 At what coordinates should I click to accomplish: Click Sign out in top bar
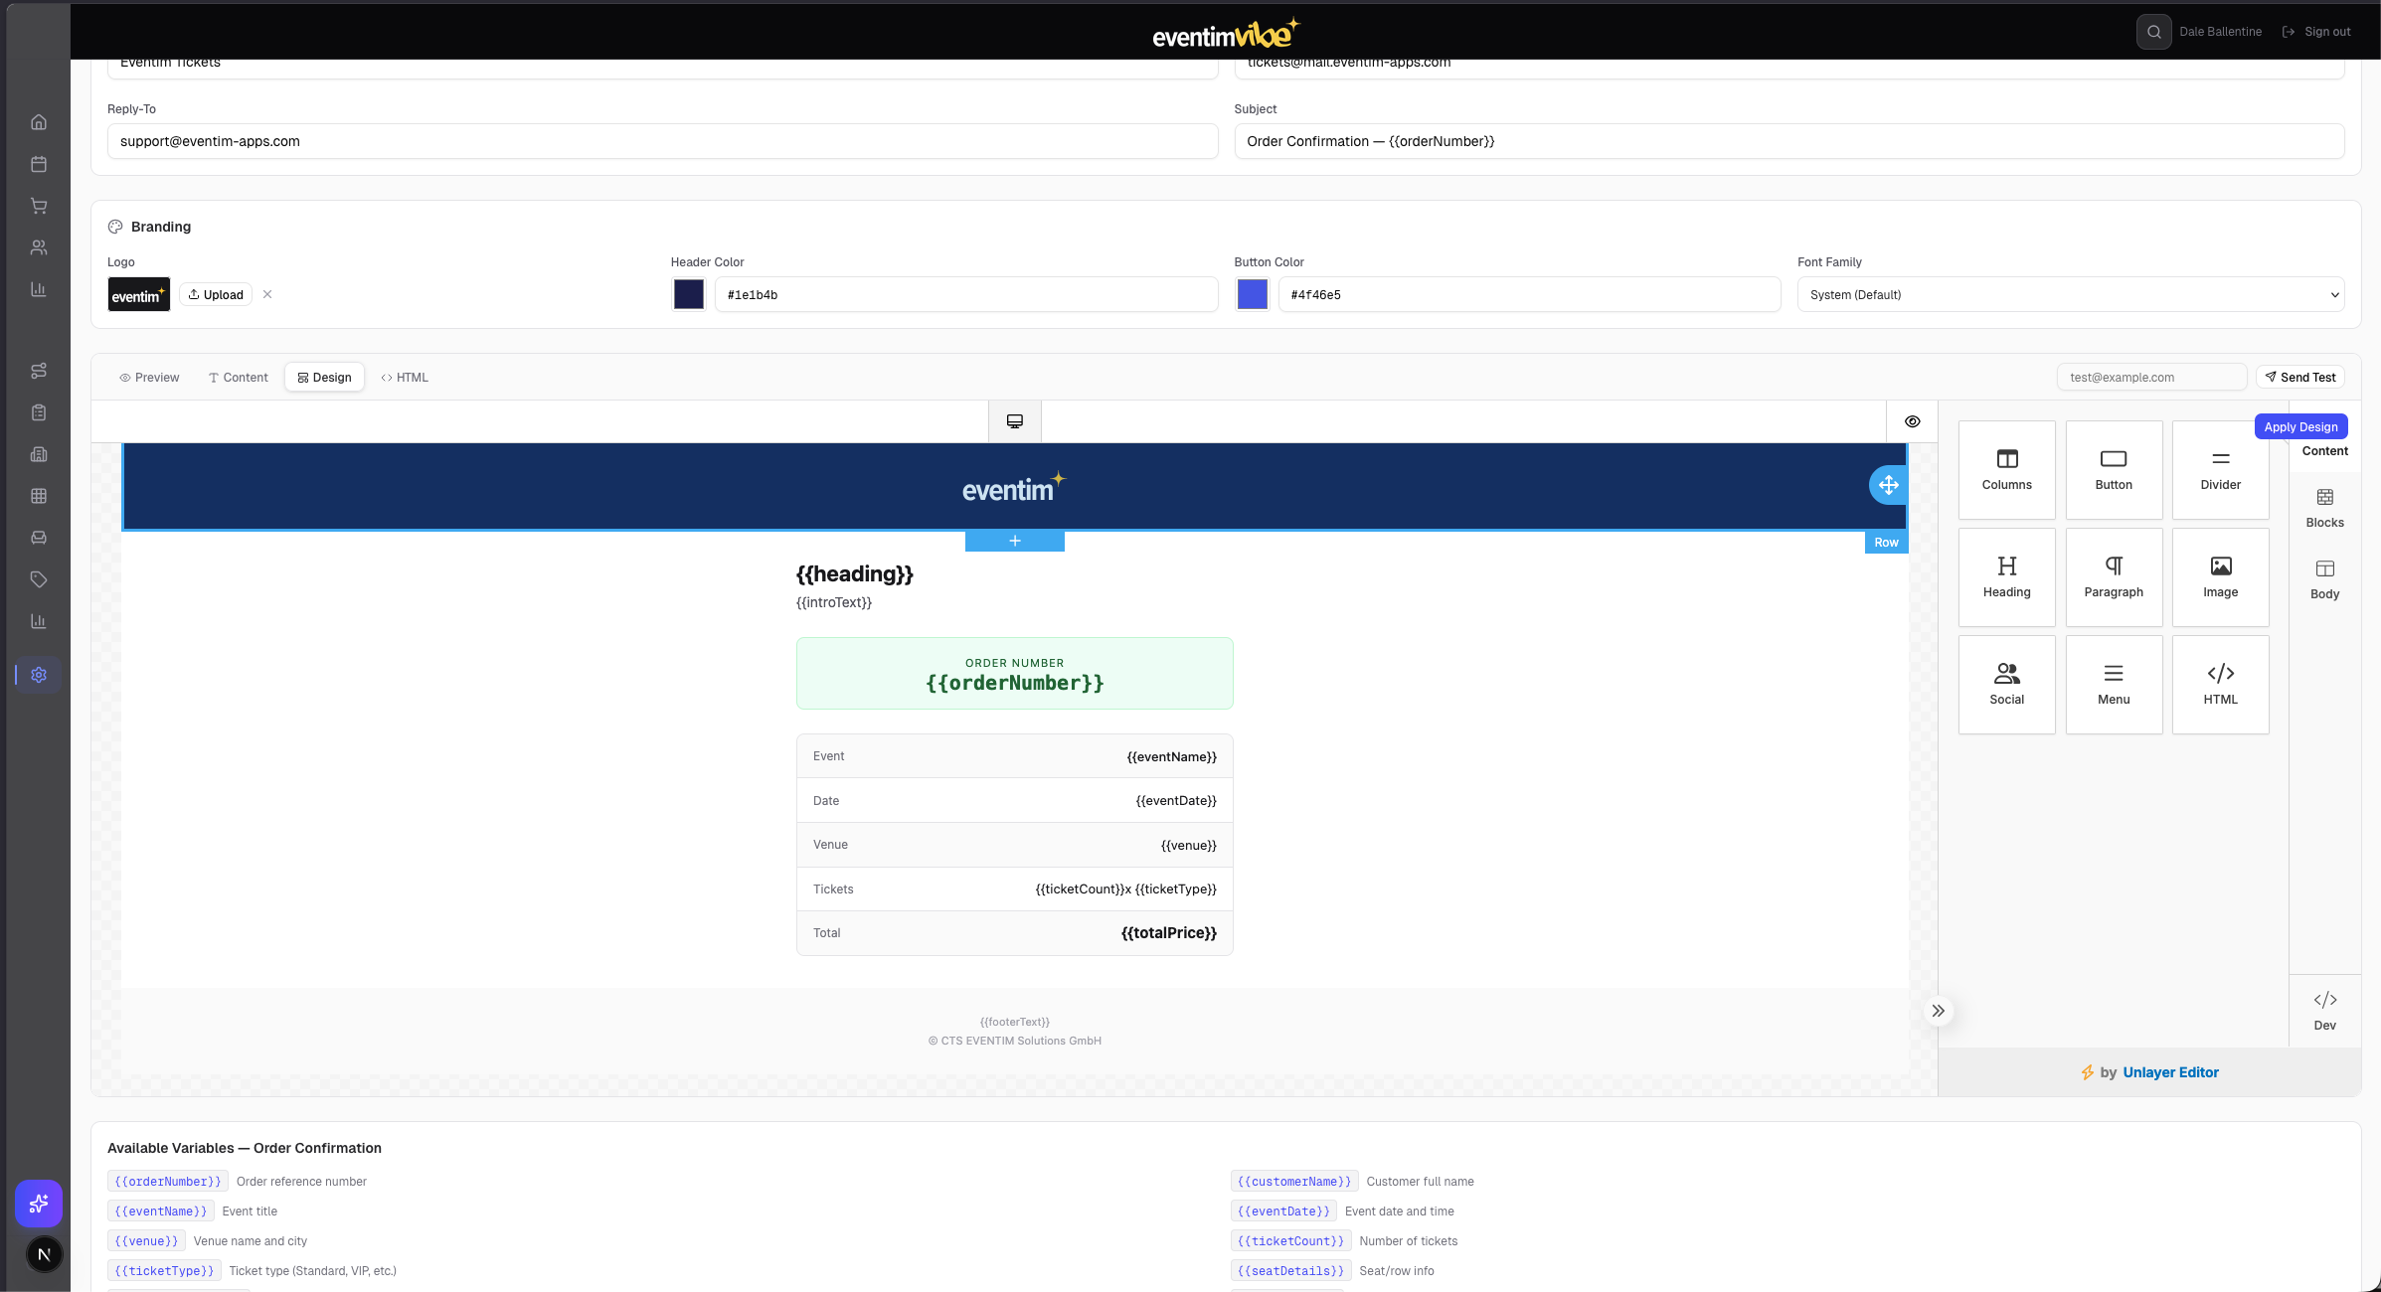(2315, 32)
